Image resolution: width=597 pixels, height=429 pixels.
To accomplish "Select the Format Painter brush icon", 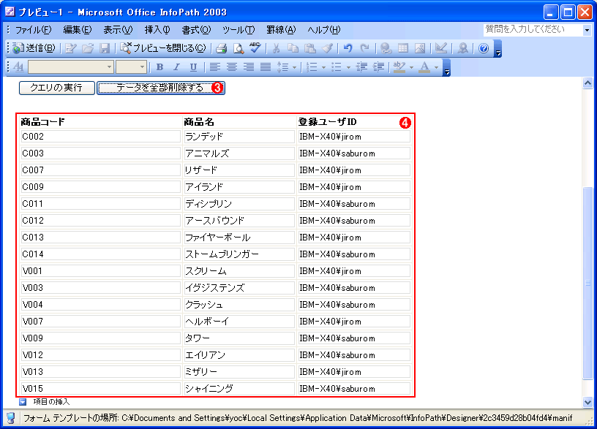I will 327,48.
